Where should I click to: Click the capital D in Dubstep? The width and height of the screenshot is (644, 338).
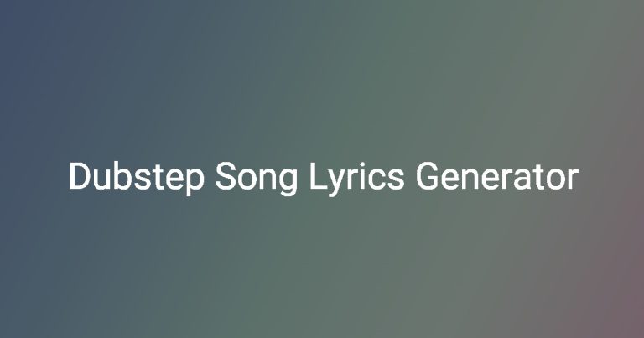click(80, 176)
